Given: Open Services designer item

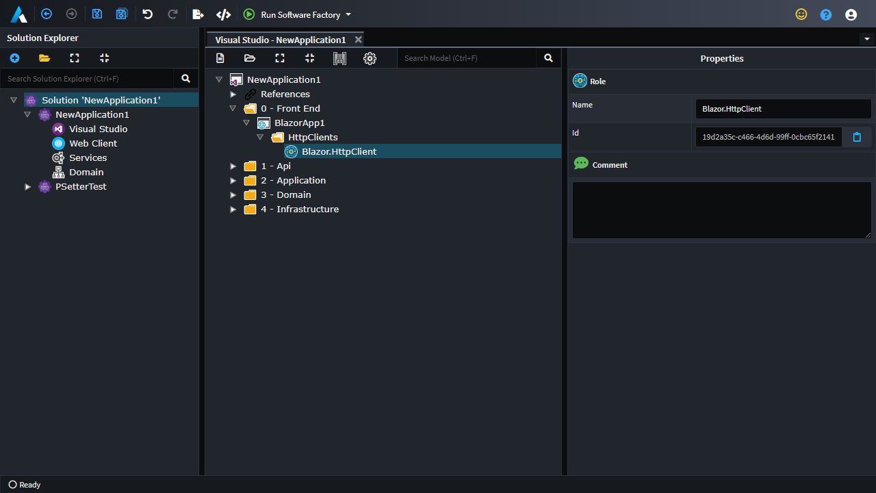Looking at the screenshot, I should pyautogui.click(x=88, y=157).
